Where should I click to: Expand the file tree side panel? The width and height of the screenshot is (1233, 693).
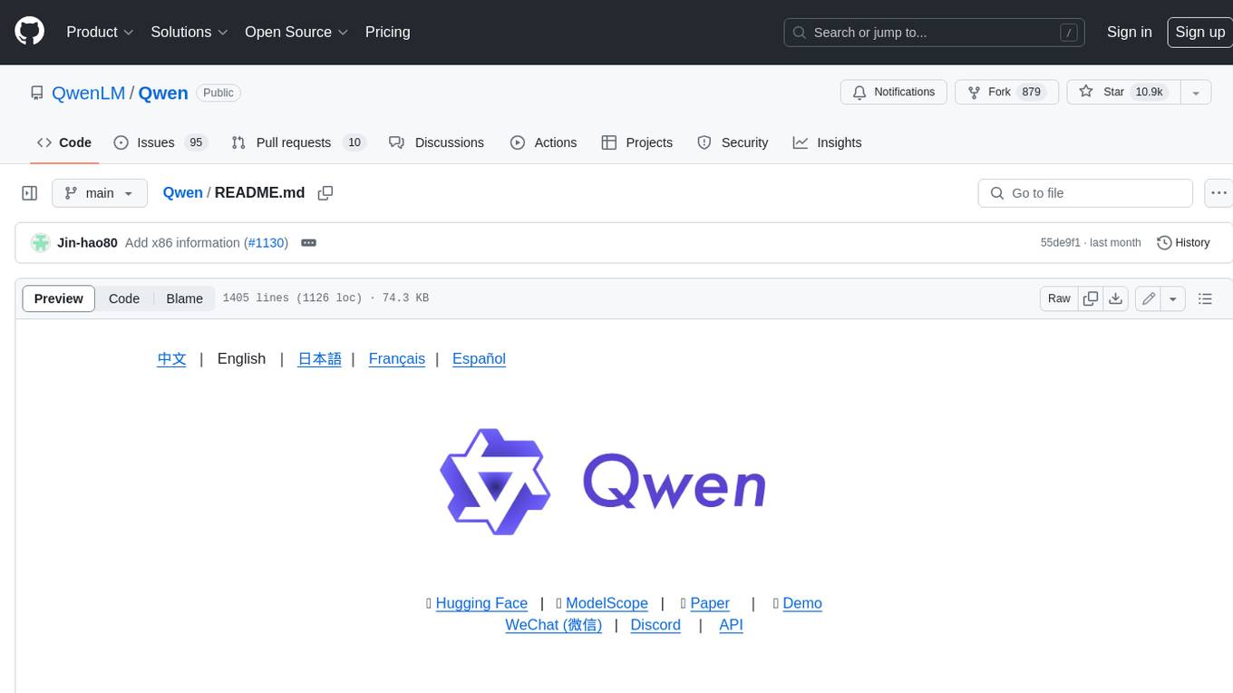point(30,193)
